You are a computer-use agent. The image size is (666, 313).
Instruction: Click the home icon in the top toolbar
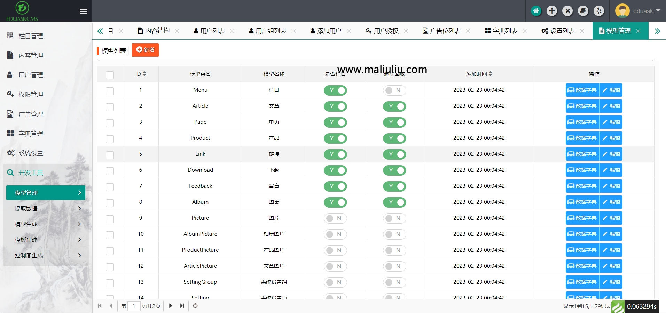click(x=536, y=11)
